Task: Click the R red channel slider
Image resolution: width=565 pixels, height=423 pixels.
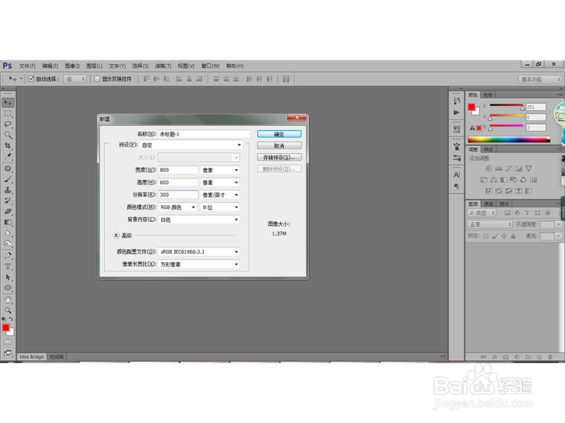Action: pos(506,106)
